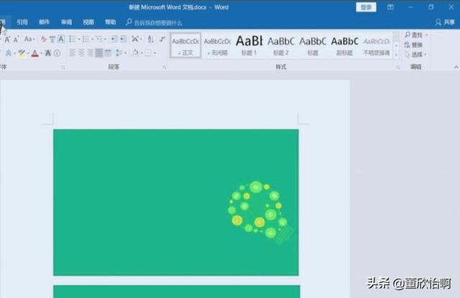Click the 共享 share button
Image resolution: width=460 pixels, height=298 pixels.
tap(443, 22)
